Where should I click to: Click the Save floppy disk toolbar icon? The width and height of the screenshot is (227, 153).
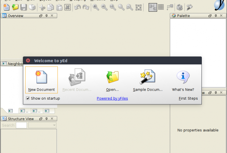(x=24, y=7)
